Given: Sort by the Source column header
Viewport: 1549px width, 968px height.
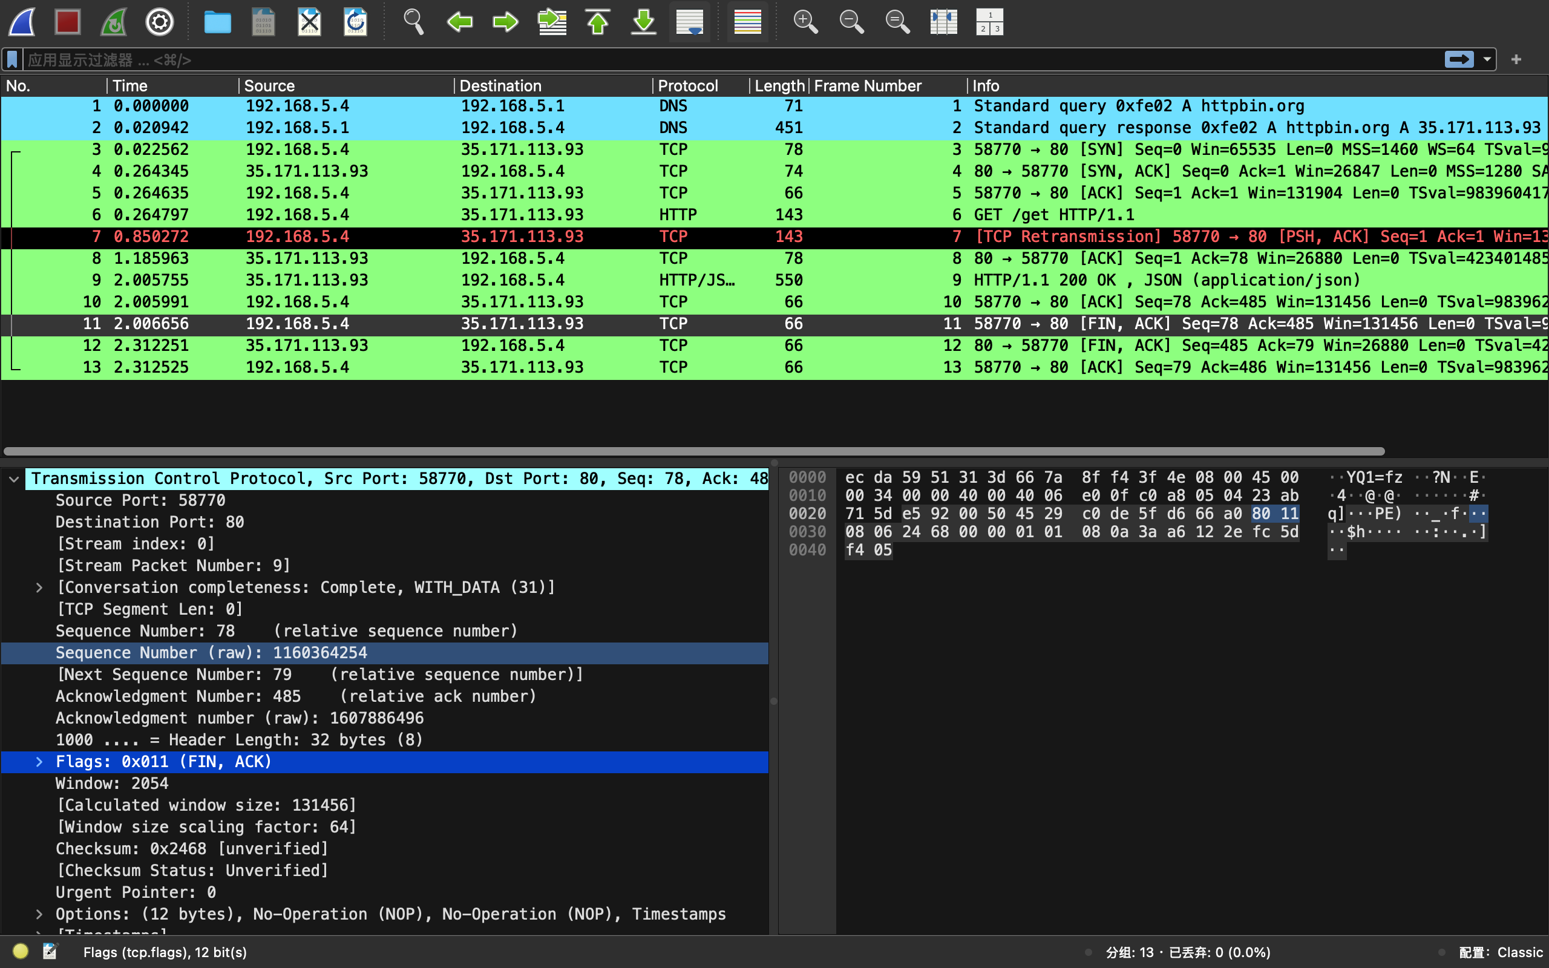Looking at the screenshot, I should pos(346,86).
